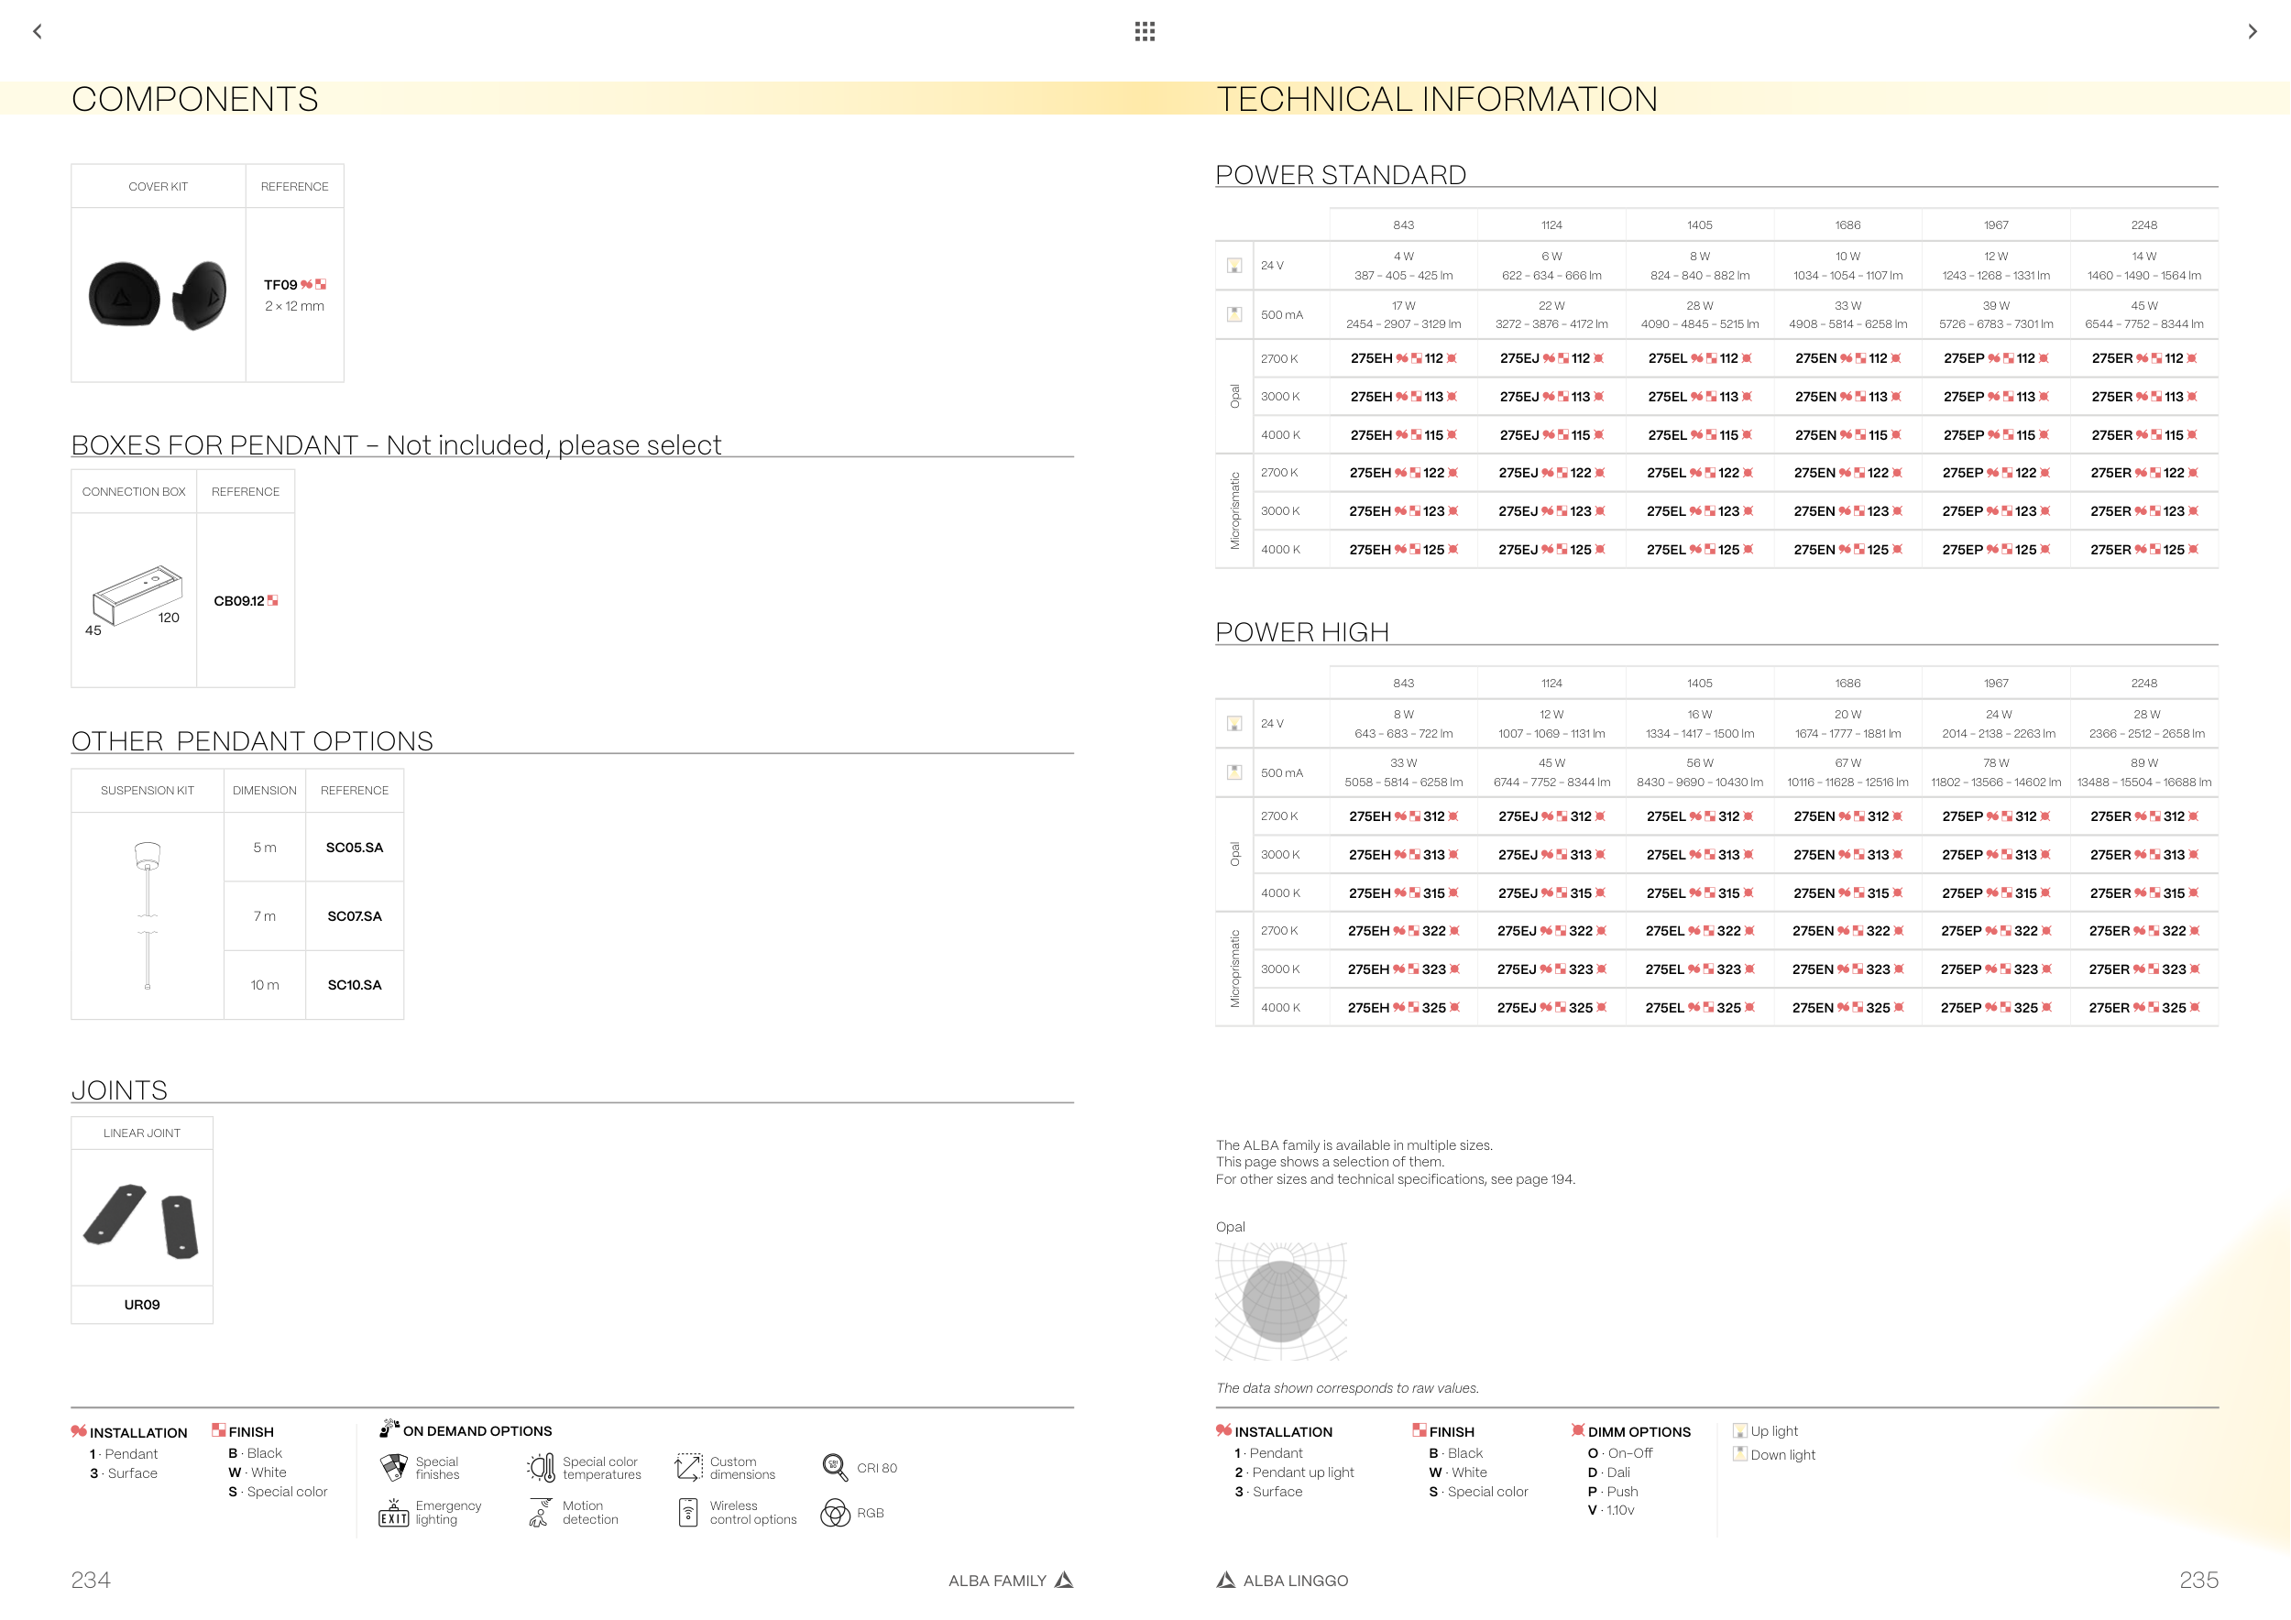The image size is (2291, 1620).
Task: Click the CRI 80 magnifier icon
Action: (x=834, y=1466)
